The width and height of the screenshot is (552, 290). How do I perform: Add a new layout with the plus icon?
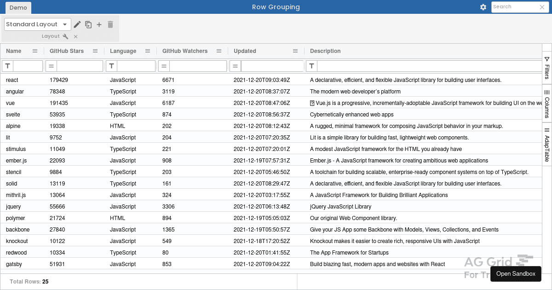[99, 24]
